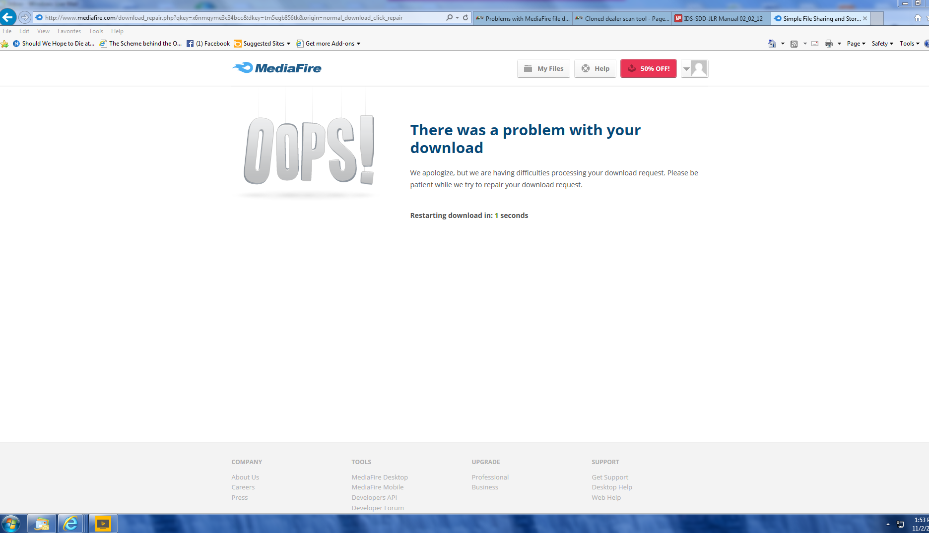
Task: Switch to 'IDS-SDD-JLR Manual 02_02_12' tab
Action: pyautogui.click(x=722, y=18)
